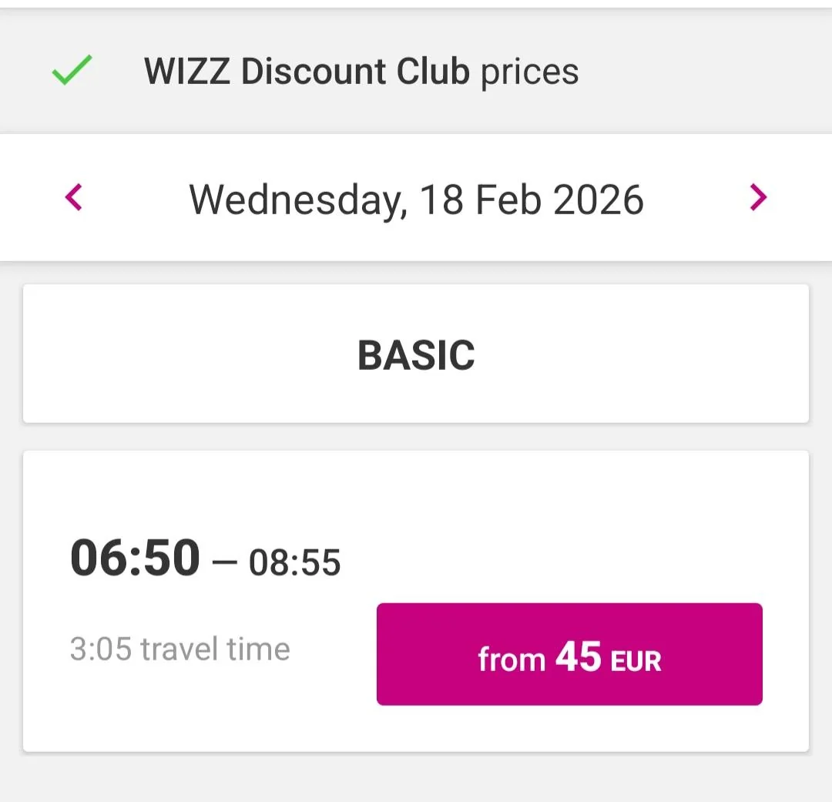Open date picker on 'Wednesday, 18 Feb 2026'
Image resolution: width=832 pixels, height=802 pixels.
click(x=416, y=200)
